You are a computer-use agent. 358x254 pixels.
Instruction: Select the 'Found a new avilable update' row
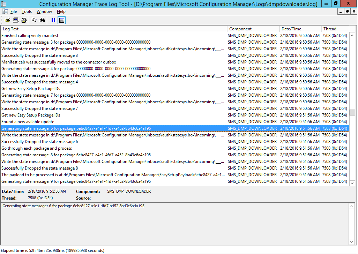click(175, 122)
